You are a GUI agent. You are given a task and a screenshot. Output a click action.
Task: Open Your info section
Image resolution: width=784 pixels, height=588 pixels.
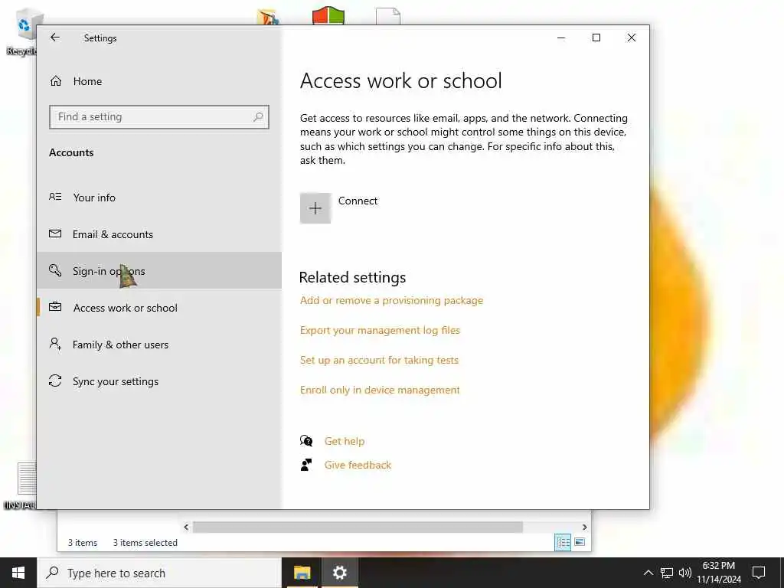[x=159, y=198]
